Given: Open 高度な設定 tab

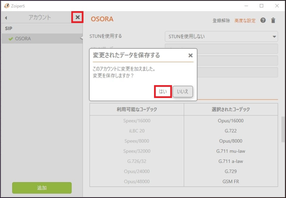Looking at the screenshot, I should [245, 21].
